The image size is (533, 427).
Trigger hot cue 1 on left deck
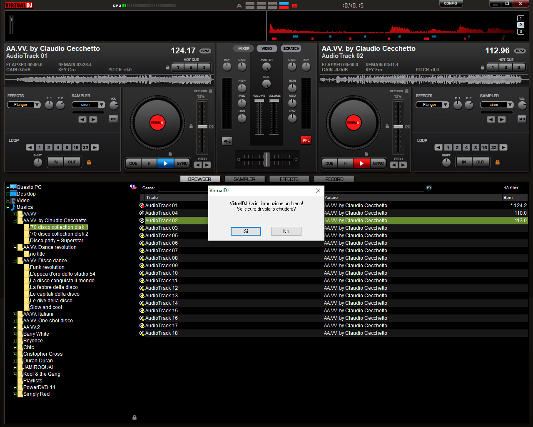click(178, 67)
